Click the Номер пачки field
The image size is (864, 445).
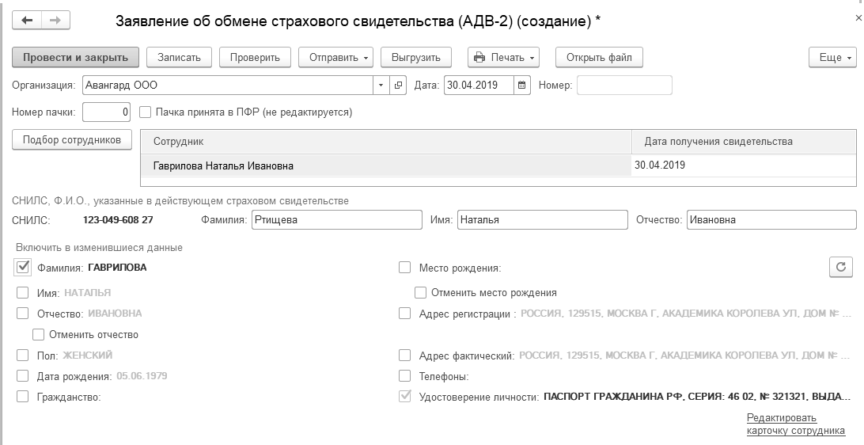107,112
